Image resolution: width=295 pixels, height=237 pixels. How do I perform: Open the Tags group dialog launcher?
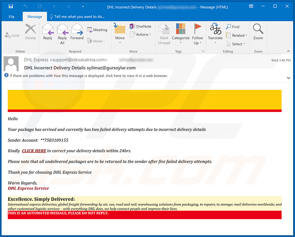pyautogui.click(x=203, y=52)
